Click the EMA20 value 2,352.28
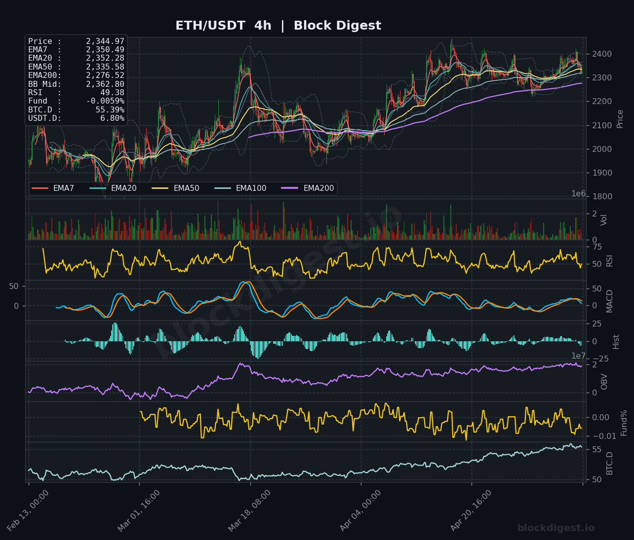The width and height of the screenshot is (634, 540). click(105, 58)
